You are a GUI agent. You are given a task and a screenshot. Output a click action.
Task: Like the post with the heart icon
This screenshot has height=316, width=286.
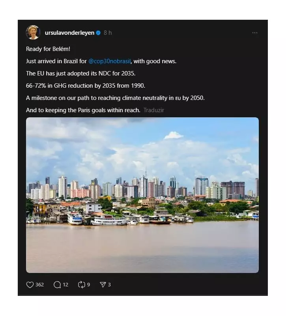pos(30,284)
